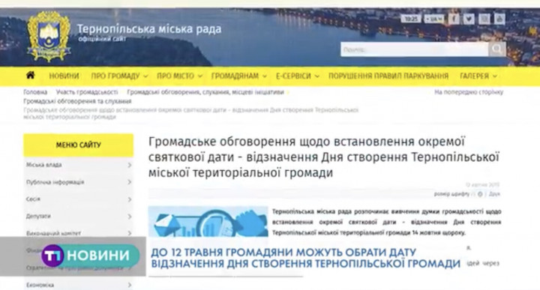Open the Instagram social icon

coord(484,19)
